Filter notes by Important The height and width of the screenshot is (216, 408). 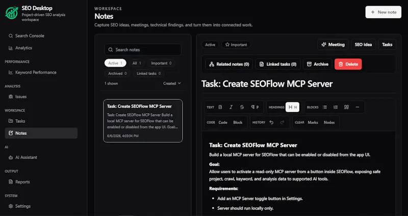(161, 63)
